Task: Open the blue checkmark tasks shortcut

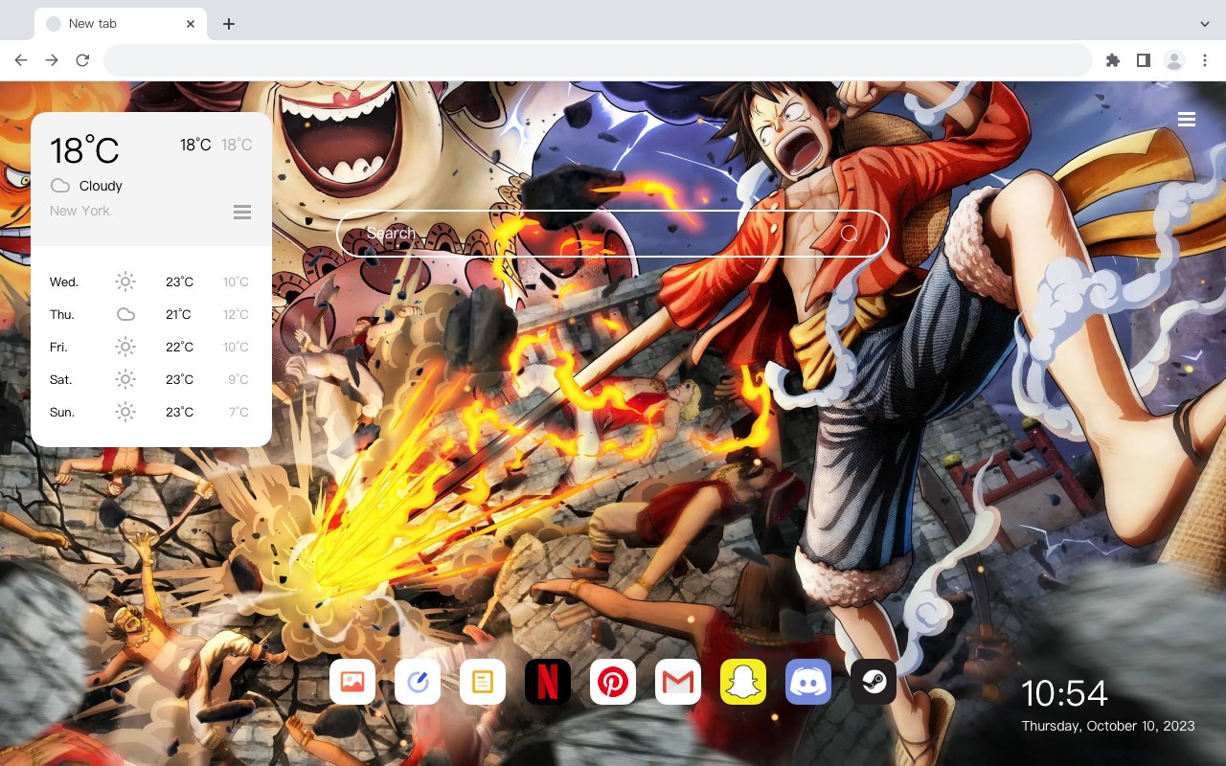Action: pyautogui.click(x=418, y=682)
